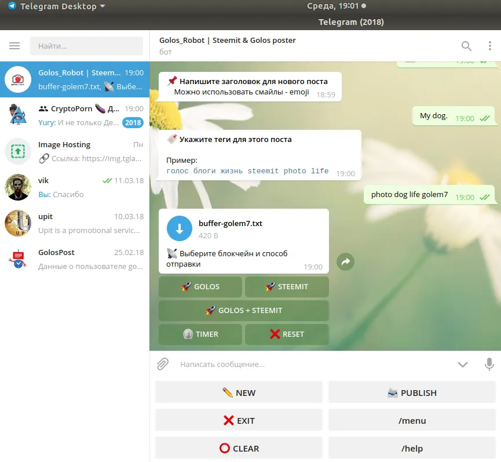Open the GolosPost chat
This screenshot has height=462, width=501.
[75, 259]
